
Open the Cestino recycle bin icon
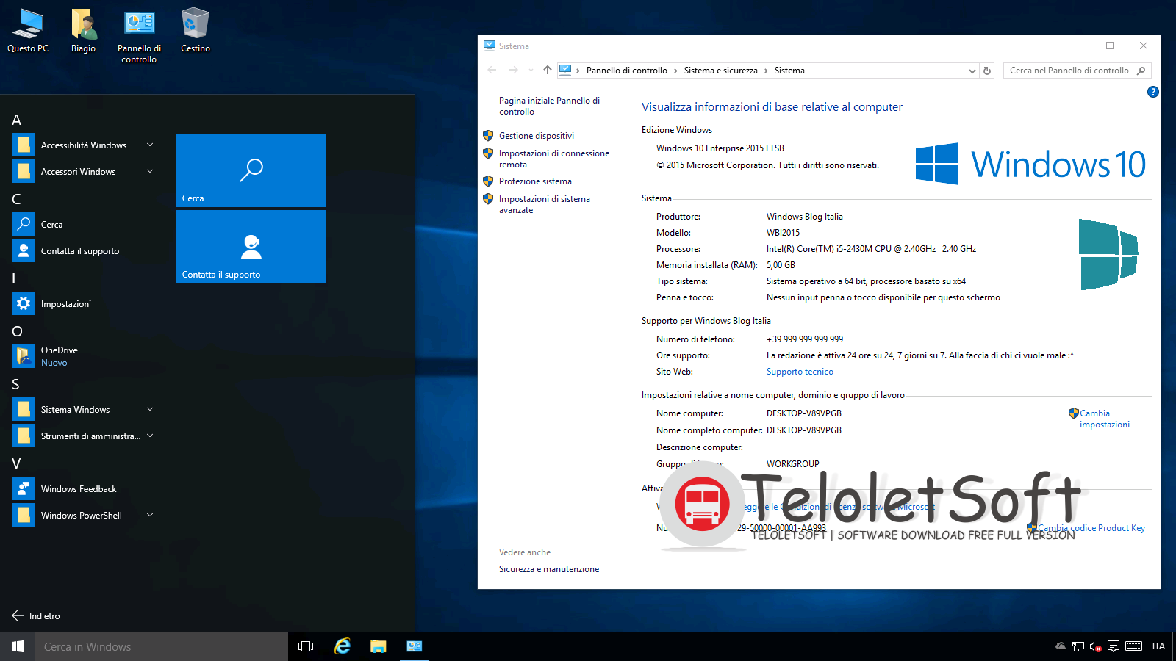click(196, 31)
